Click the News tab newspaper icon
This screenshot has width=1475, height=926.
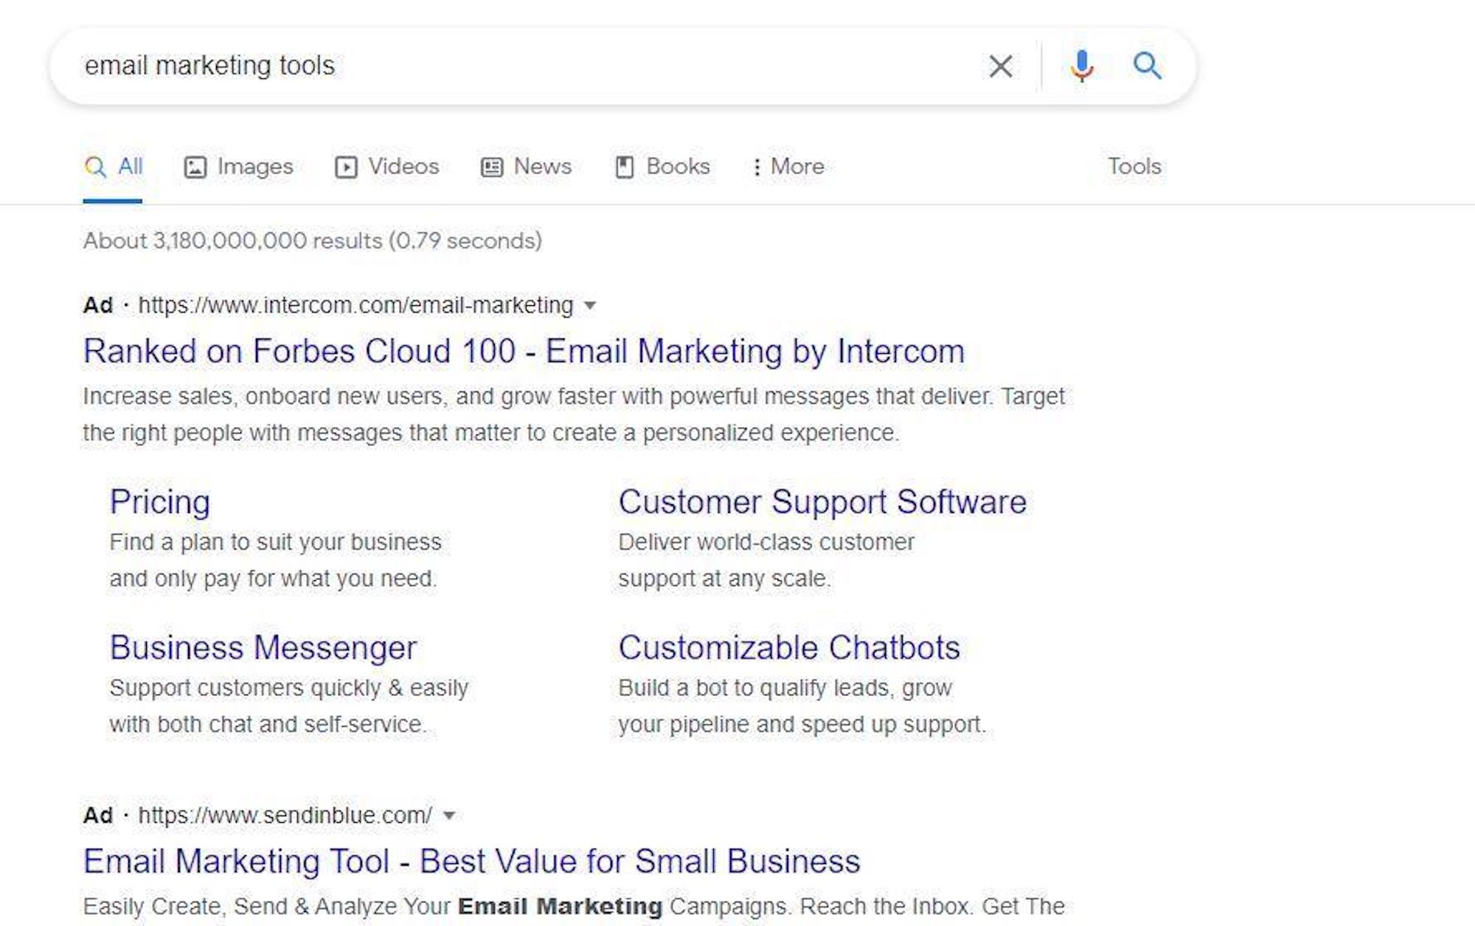point(492,167)
